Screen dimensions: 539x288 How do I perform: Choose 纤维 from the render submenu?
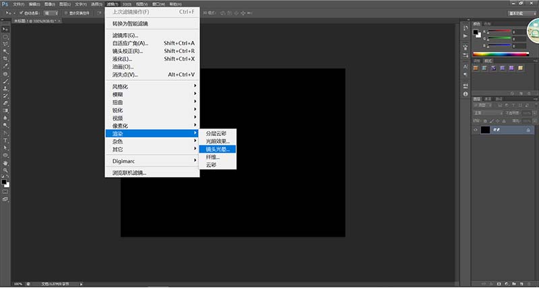(x=218, y=157)
